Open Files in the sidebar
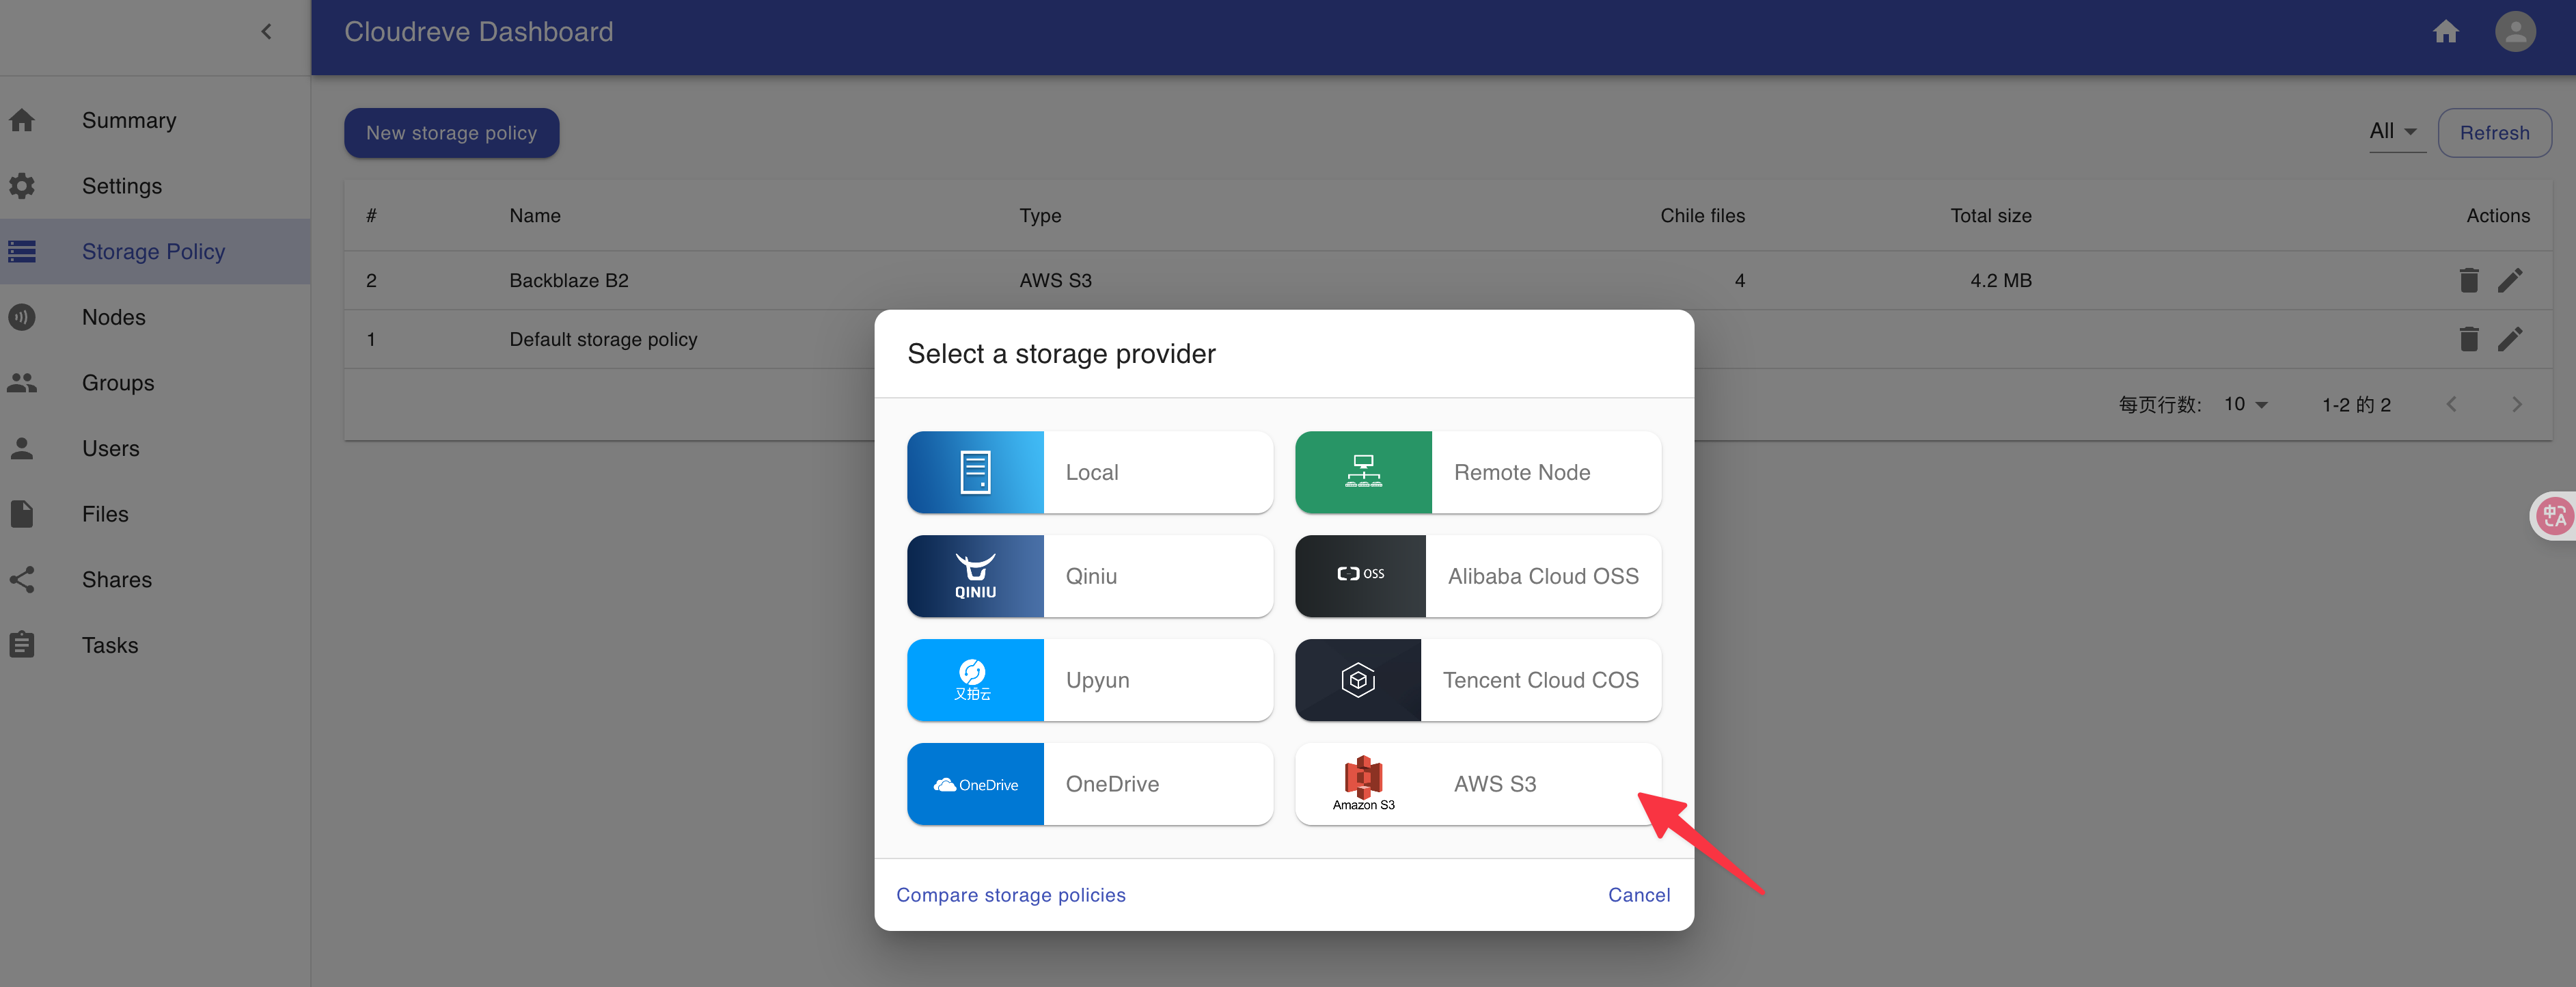 tap(155, 514)
